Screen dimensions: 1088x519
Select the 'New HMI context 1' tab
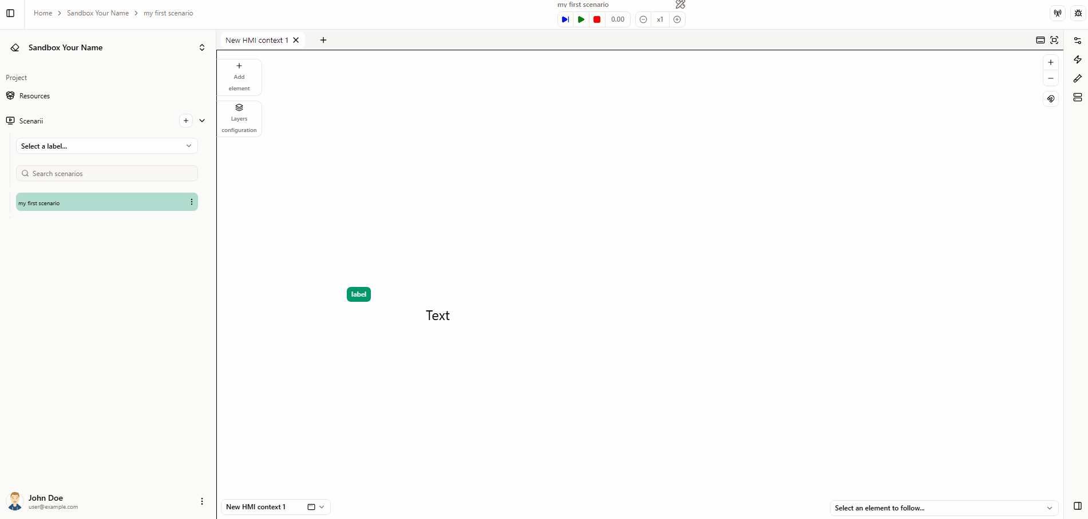pyautogui.click(x=256, y=40)
